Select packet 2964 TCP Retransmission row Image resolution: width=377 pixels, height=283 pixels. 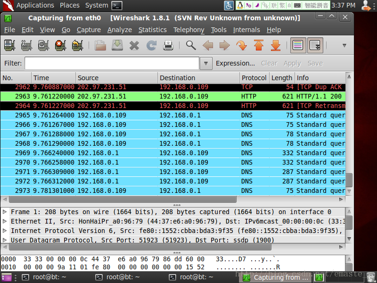173,106
